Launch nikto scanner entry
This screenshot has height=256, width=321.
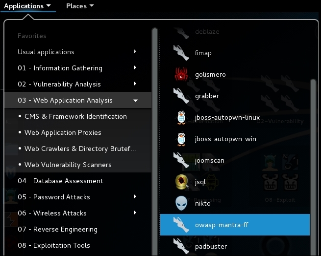[235, 203]
